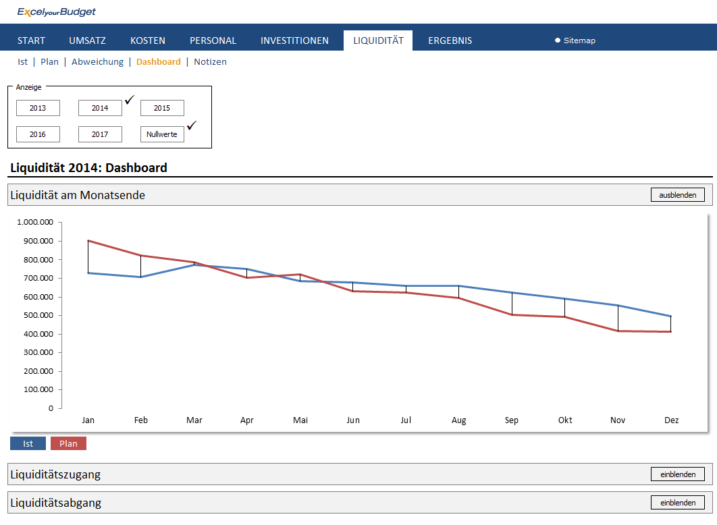717x525 pixels.
Task: Select year 2016 for display
Action: point(38,134)
